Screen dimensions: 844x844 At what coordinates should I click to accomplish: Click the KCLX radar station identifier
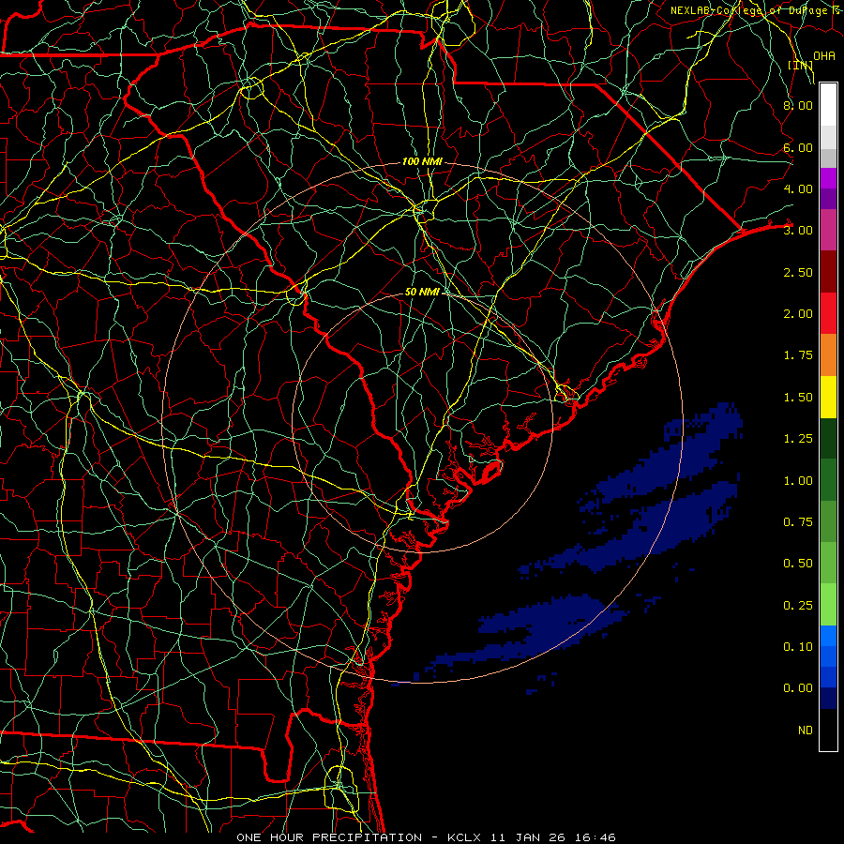pos(466,837)
